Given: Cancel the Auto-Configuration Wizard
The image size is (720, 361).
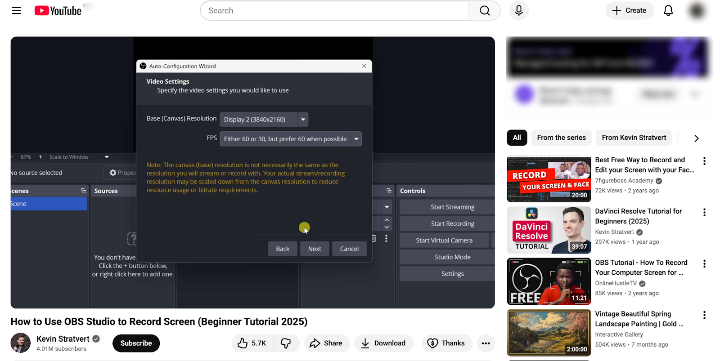Looking at the screenshot, I should [349, 249].
